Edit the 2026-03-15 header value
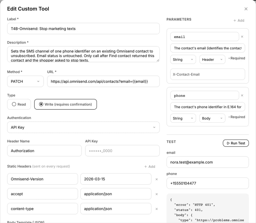 click(x=116, y=179)
